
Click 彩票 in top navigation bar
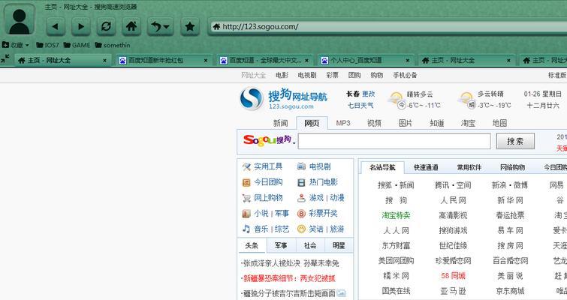[333, 75]
